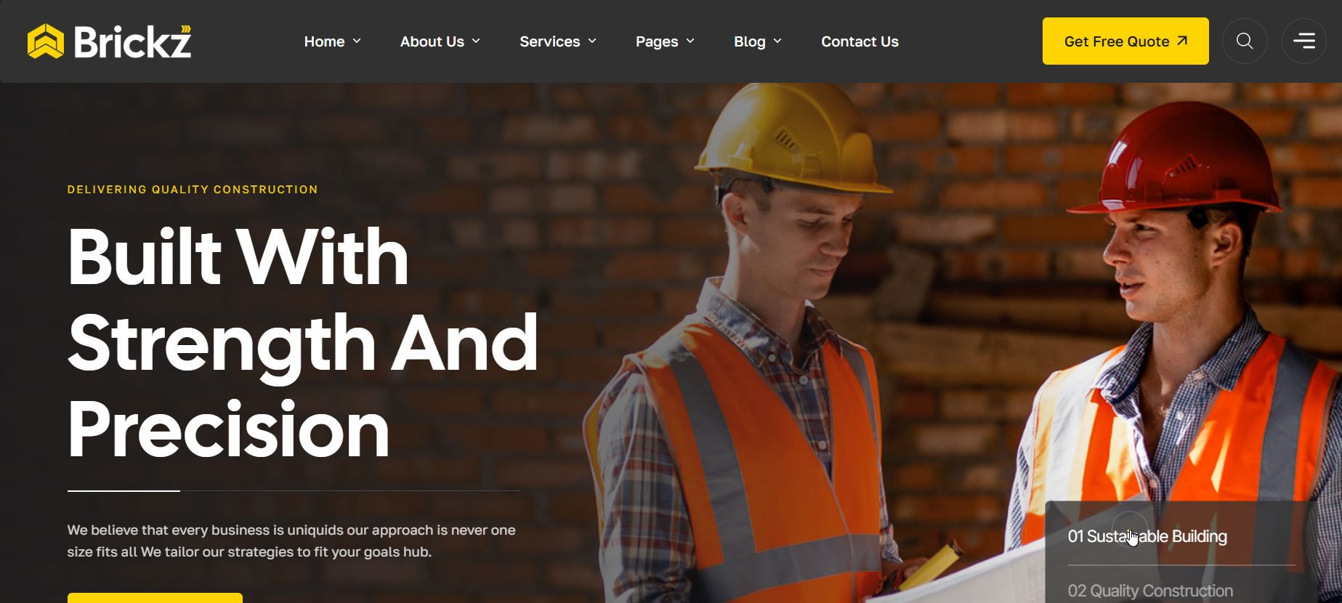Screen dimensions: 1342x603
Task: Open the About Us menu item
Action: [x=432, y=41]
